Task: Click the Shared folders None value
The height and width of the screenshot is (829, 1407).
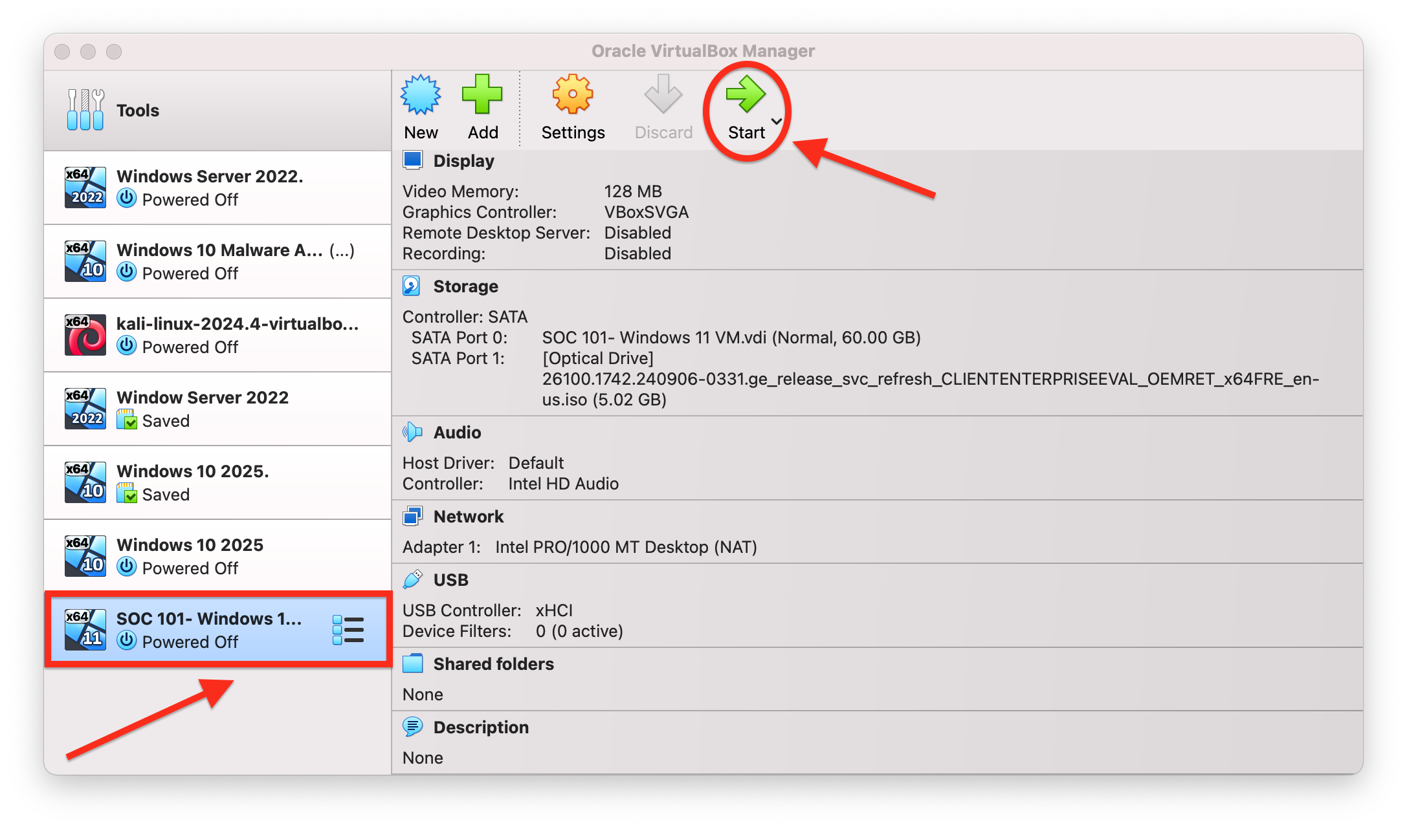Action: point(423,694)
